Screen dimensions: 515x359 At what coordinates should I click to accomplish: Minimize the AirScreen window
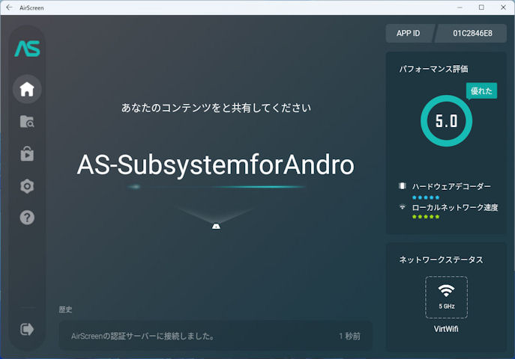coord(460,7)
